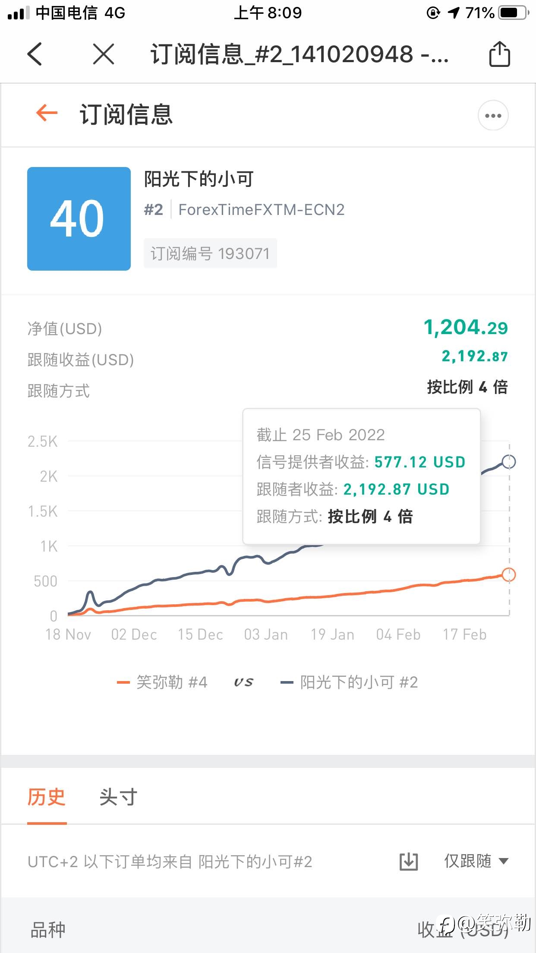Tap the orange back arrow beside 订阅信息
The width and height of the screenshot is (536, 953).
click(x=47, y=114)
